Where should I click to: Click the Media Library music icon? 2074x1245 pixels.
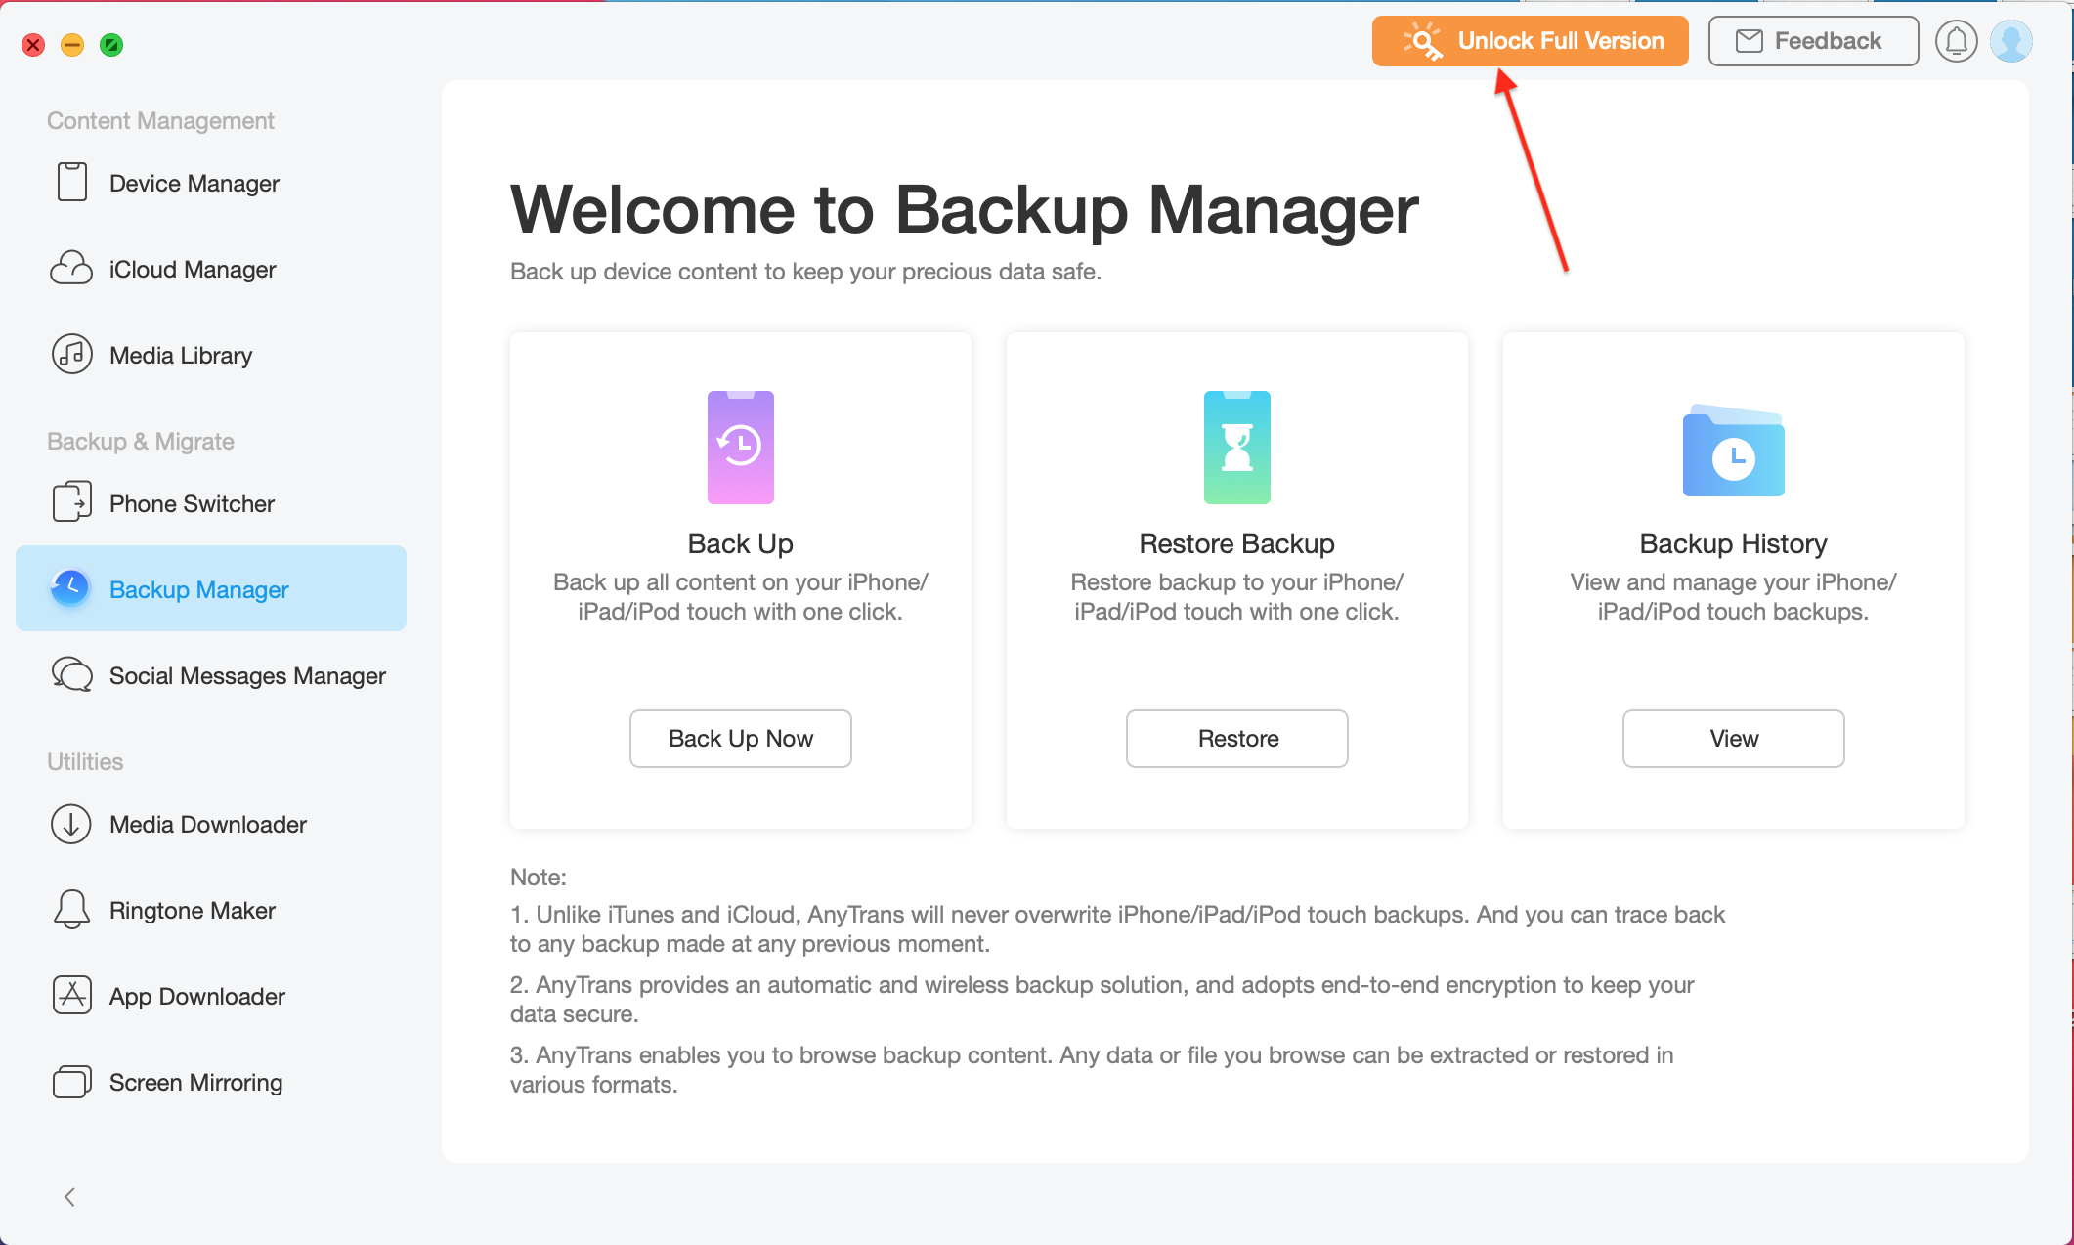coord(71,355)
